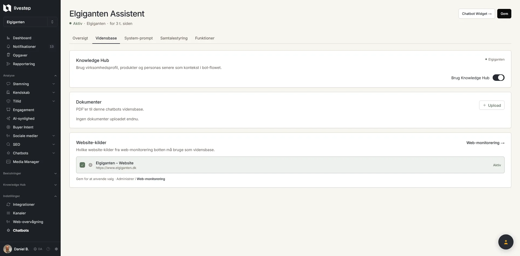Open the floating assistant button

[x=506, y=242]
